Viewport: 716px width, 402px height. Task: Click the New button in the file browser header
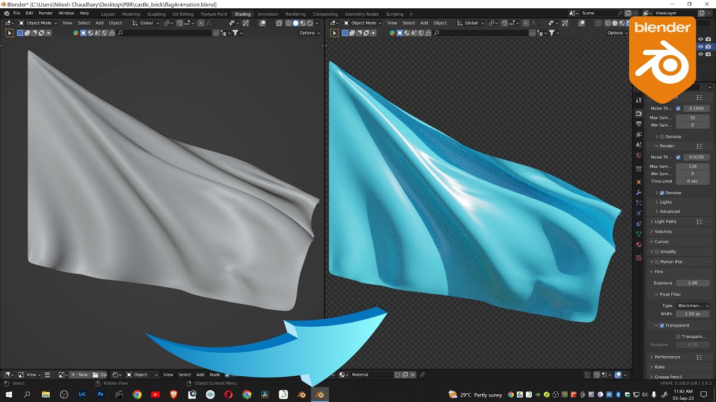pos(79,375)
